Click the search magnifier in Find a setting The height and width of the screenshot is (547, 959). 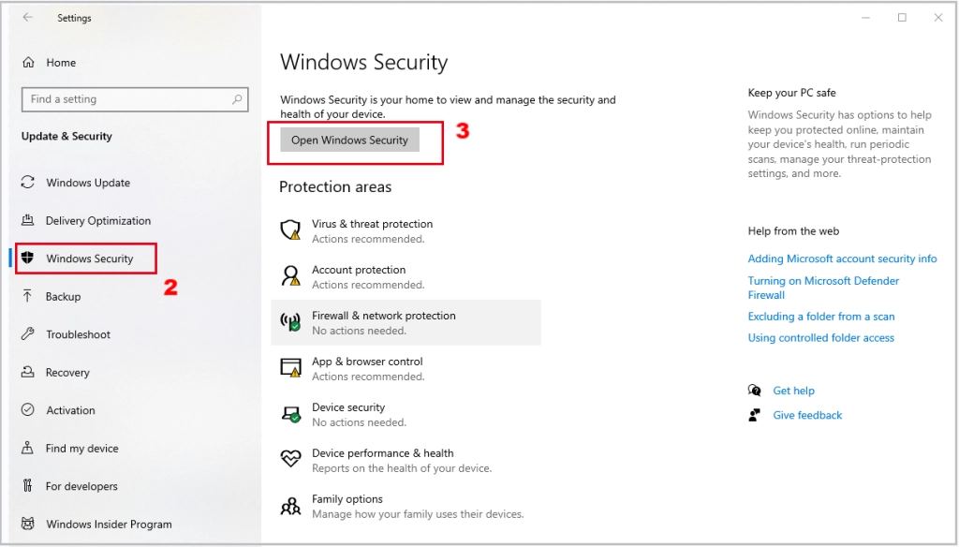[237, 99]
